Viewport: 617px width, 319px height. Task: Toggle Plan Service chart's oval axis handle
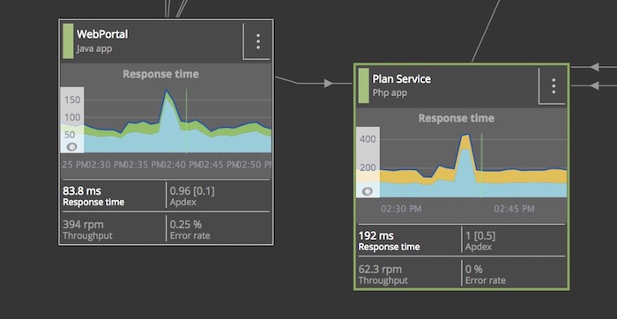(368, 191)
